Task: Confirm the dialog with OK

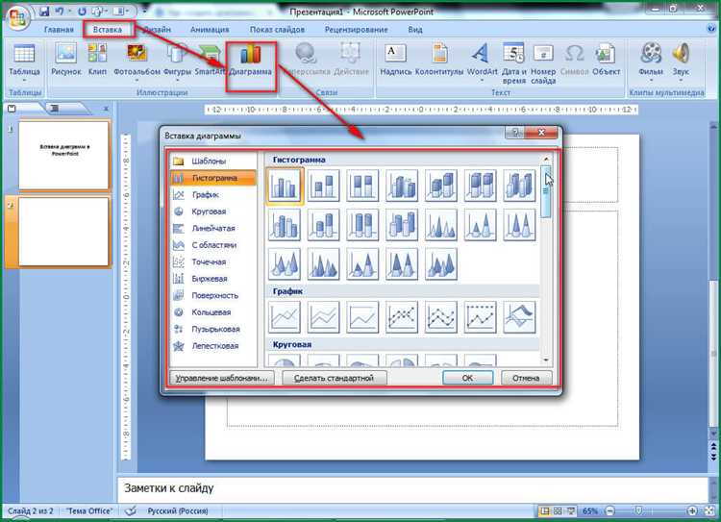Action: [x=467, y=378]
